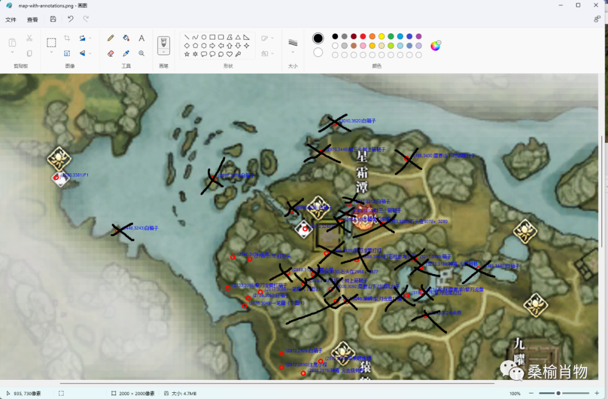Choose the Diamond shape
This screenshot has width=608, height=399.
[x=187, y=46]
